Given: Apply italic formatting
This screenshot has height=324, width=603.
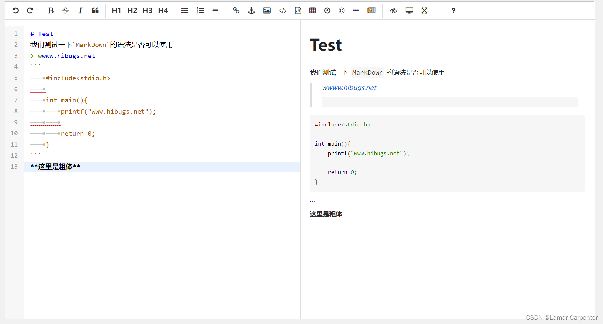Looking at the screenshot, I should pyautogui.click(x=80, y=11).
